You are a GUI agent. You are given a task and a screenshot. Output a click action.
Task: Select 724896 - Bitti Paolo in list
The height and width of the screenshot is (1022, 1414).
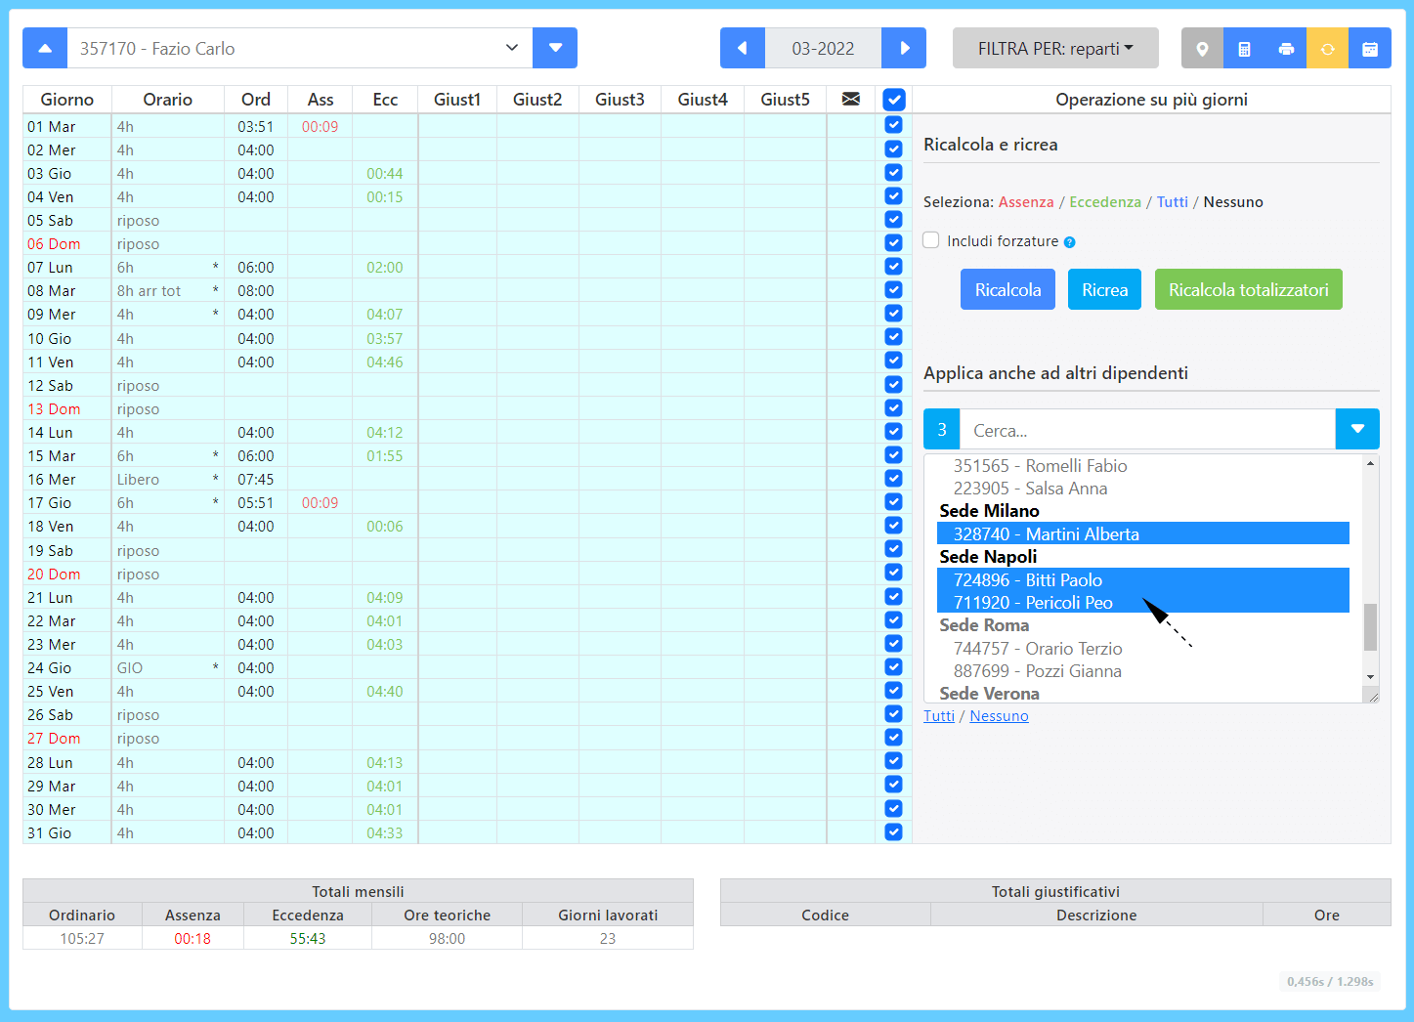coord(1142,579)
